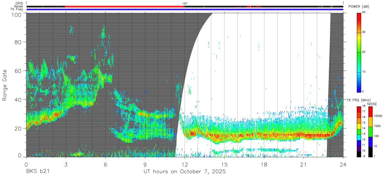Click the 'UT hours on October 7, 2025' axis title
The height and width of the screenshot is (178, 386).
(x=185, y=172)
